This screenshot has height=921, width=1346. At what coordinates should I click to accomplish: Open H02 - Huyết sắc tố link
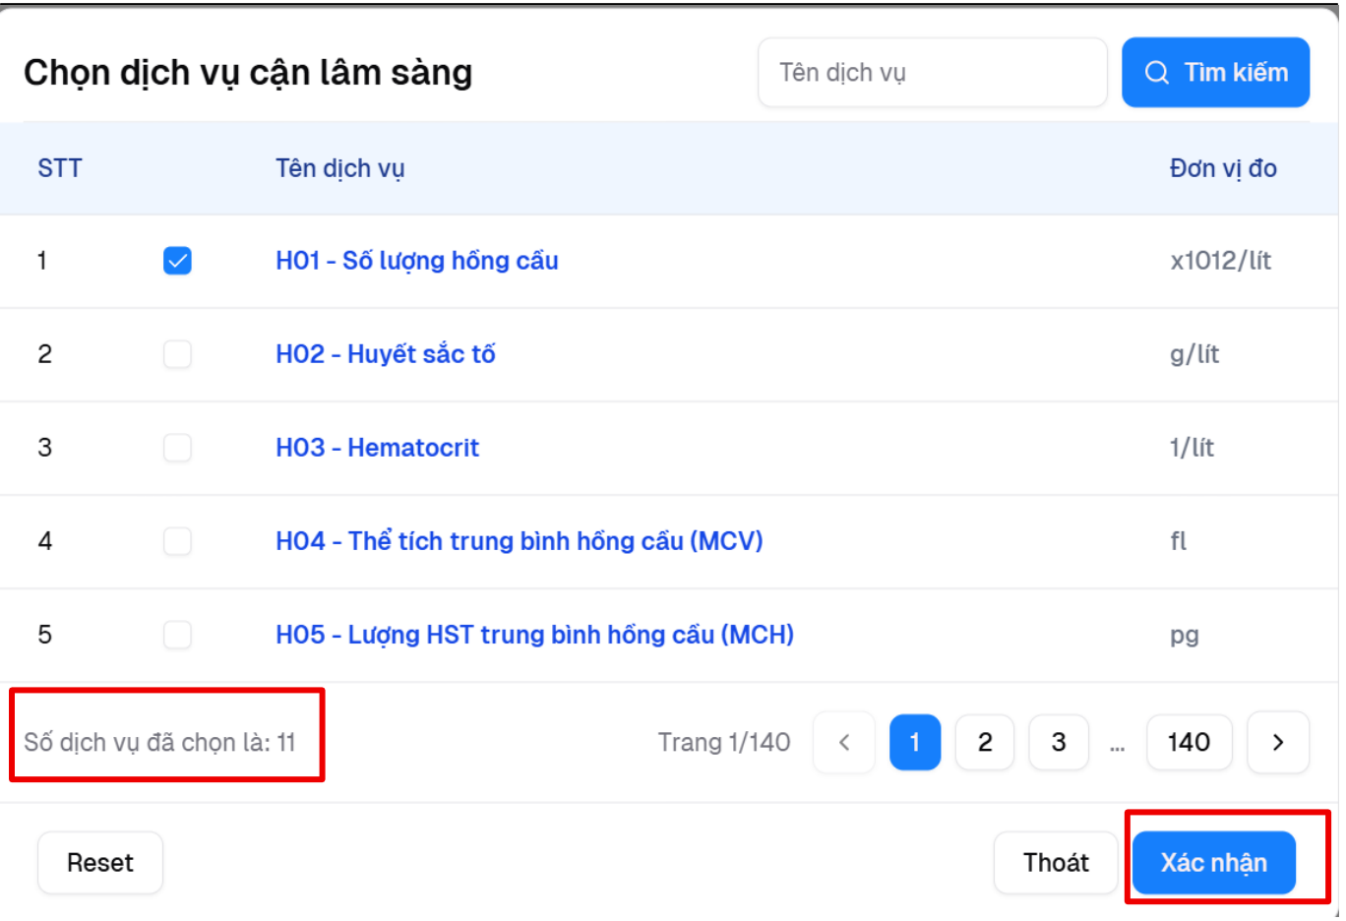pyautogui.click(x=386, y=354)
